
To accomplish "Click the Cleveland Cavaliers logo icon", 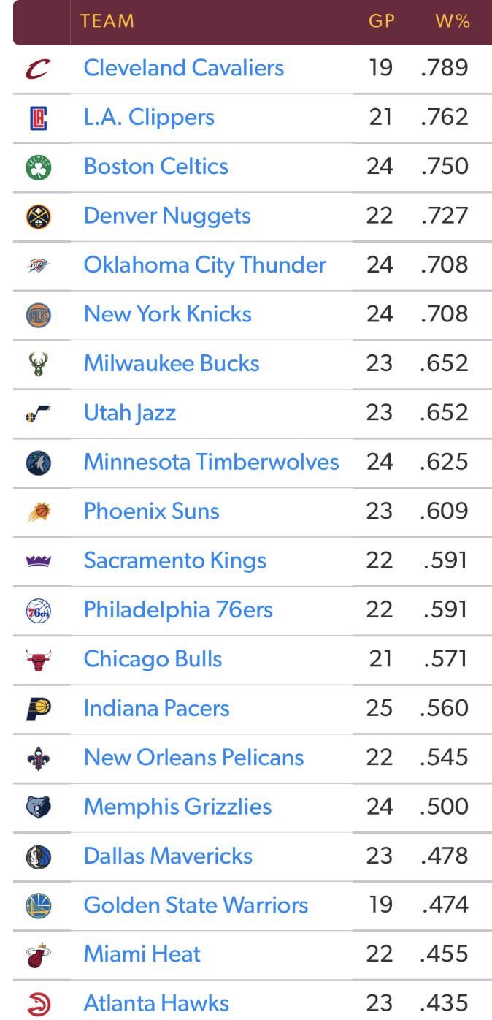I will point(38,69).
